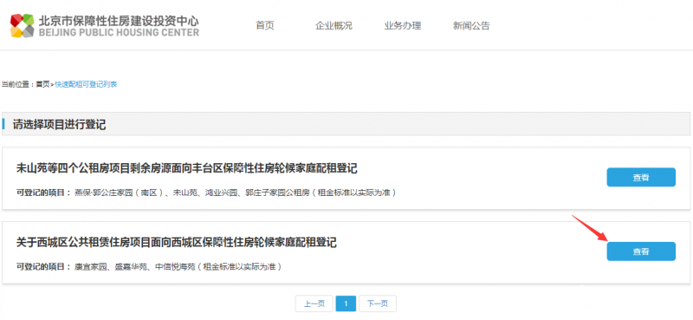Click the 北京市保障性住房建设投资中心 site title
Viewport: 693px width, 320px height.
pos(119,21)
